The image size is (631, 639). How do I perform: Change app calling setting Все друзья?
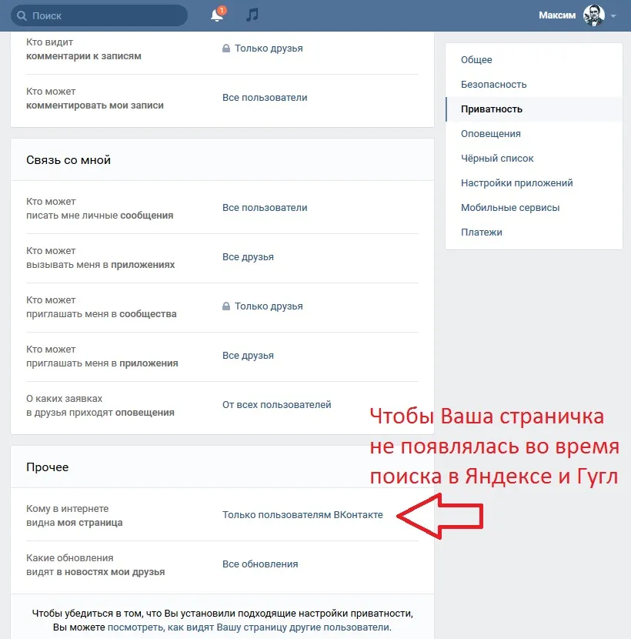tap(248, 257)
